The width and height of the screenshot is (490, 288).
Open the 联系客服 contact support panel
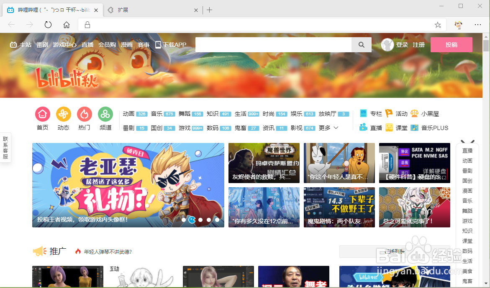pos(6,147)
